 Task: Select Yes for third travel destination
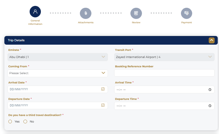point(10,122)
